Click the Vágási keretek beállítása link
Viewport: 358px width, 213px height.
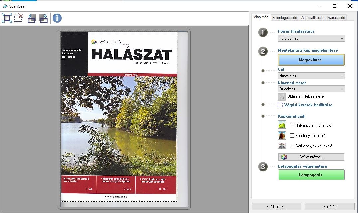click(x=308, y=105)
